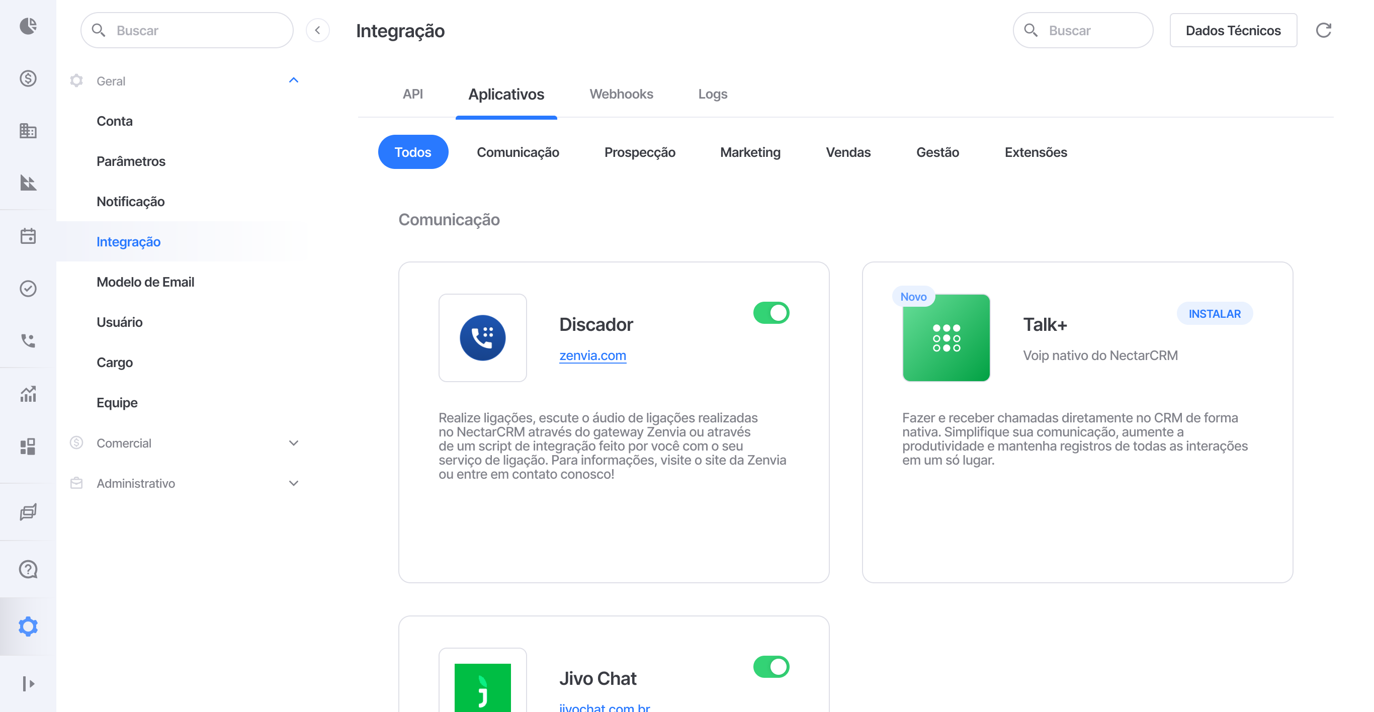The height and width of the screenshot is (712, 1374).
Task: Collapse the Geral section chevron
Action: point(293,80)
